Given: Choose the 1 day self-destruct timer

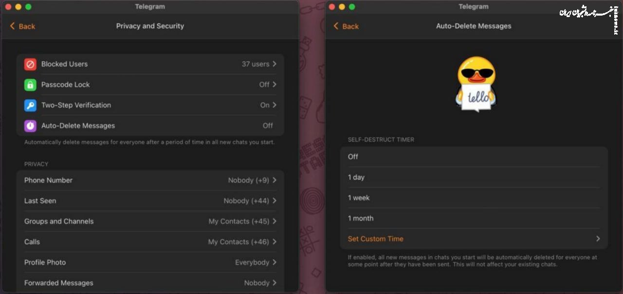Looking at the screenshot, I should 474,177.
